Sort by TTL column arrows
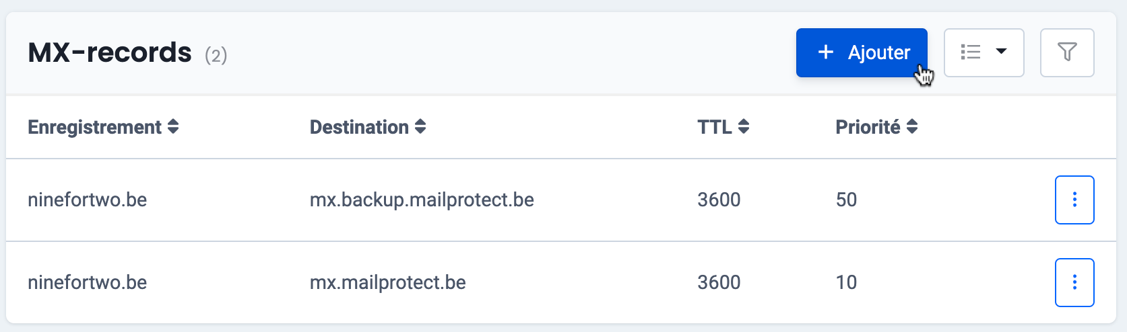This screenshot has width=1127, height=332. tap(744, 127)
